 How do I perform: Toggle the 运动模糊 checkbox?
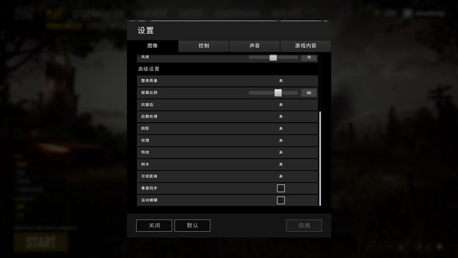pos(281,200)
